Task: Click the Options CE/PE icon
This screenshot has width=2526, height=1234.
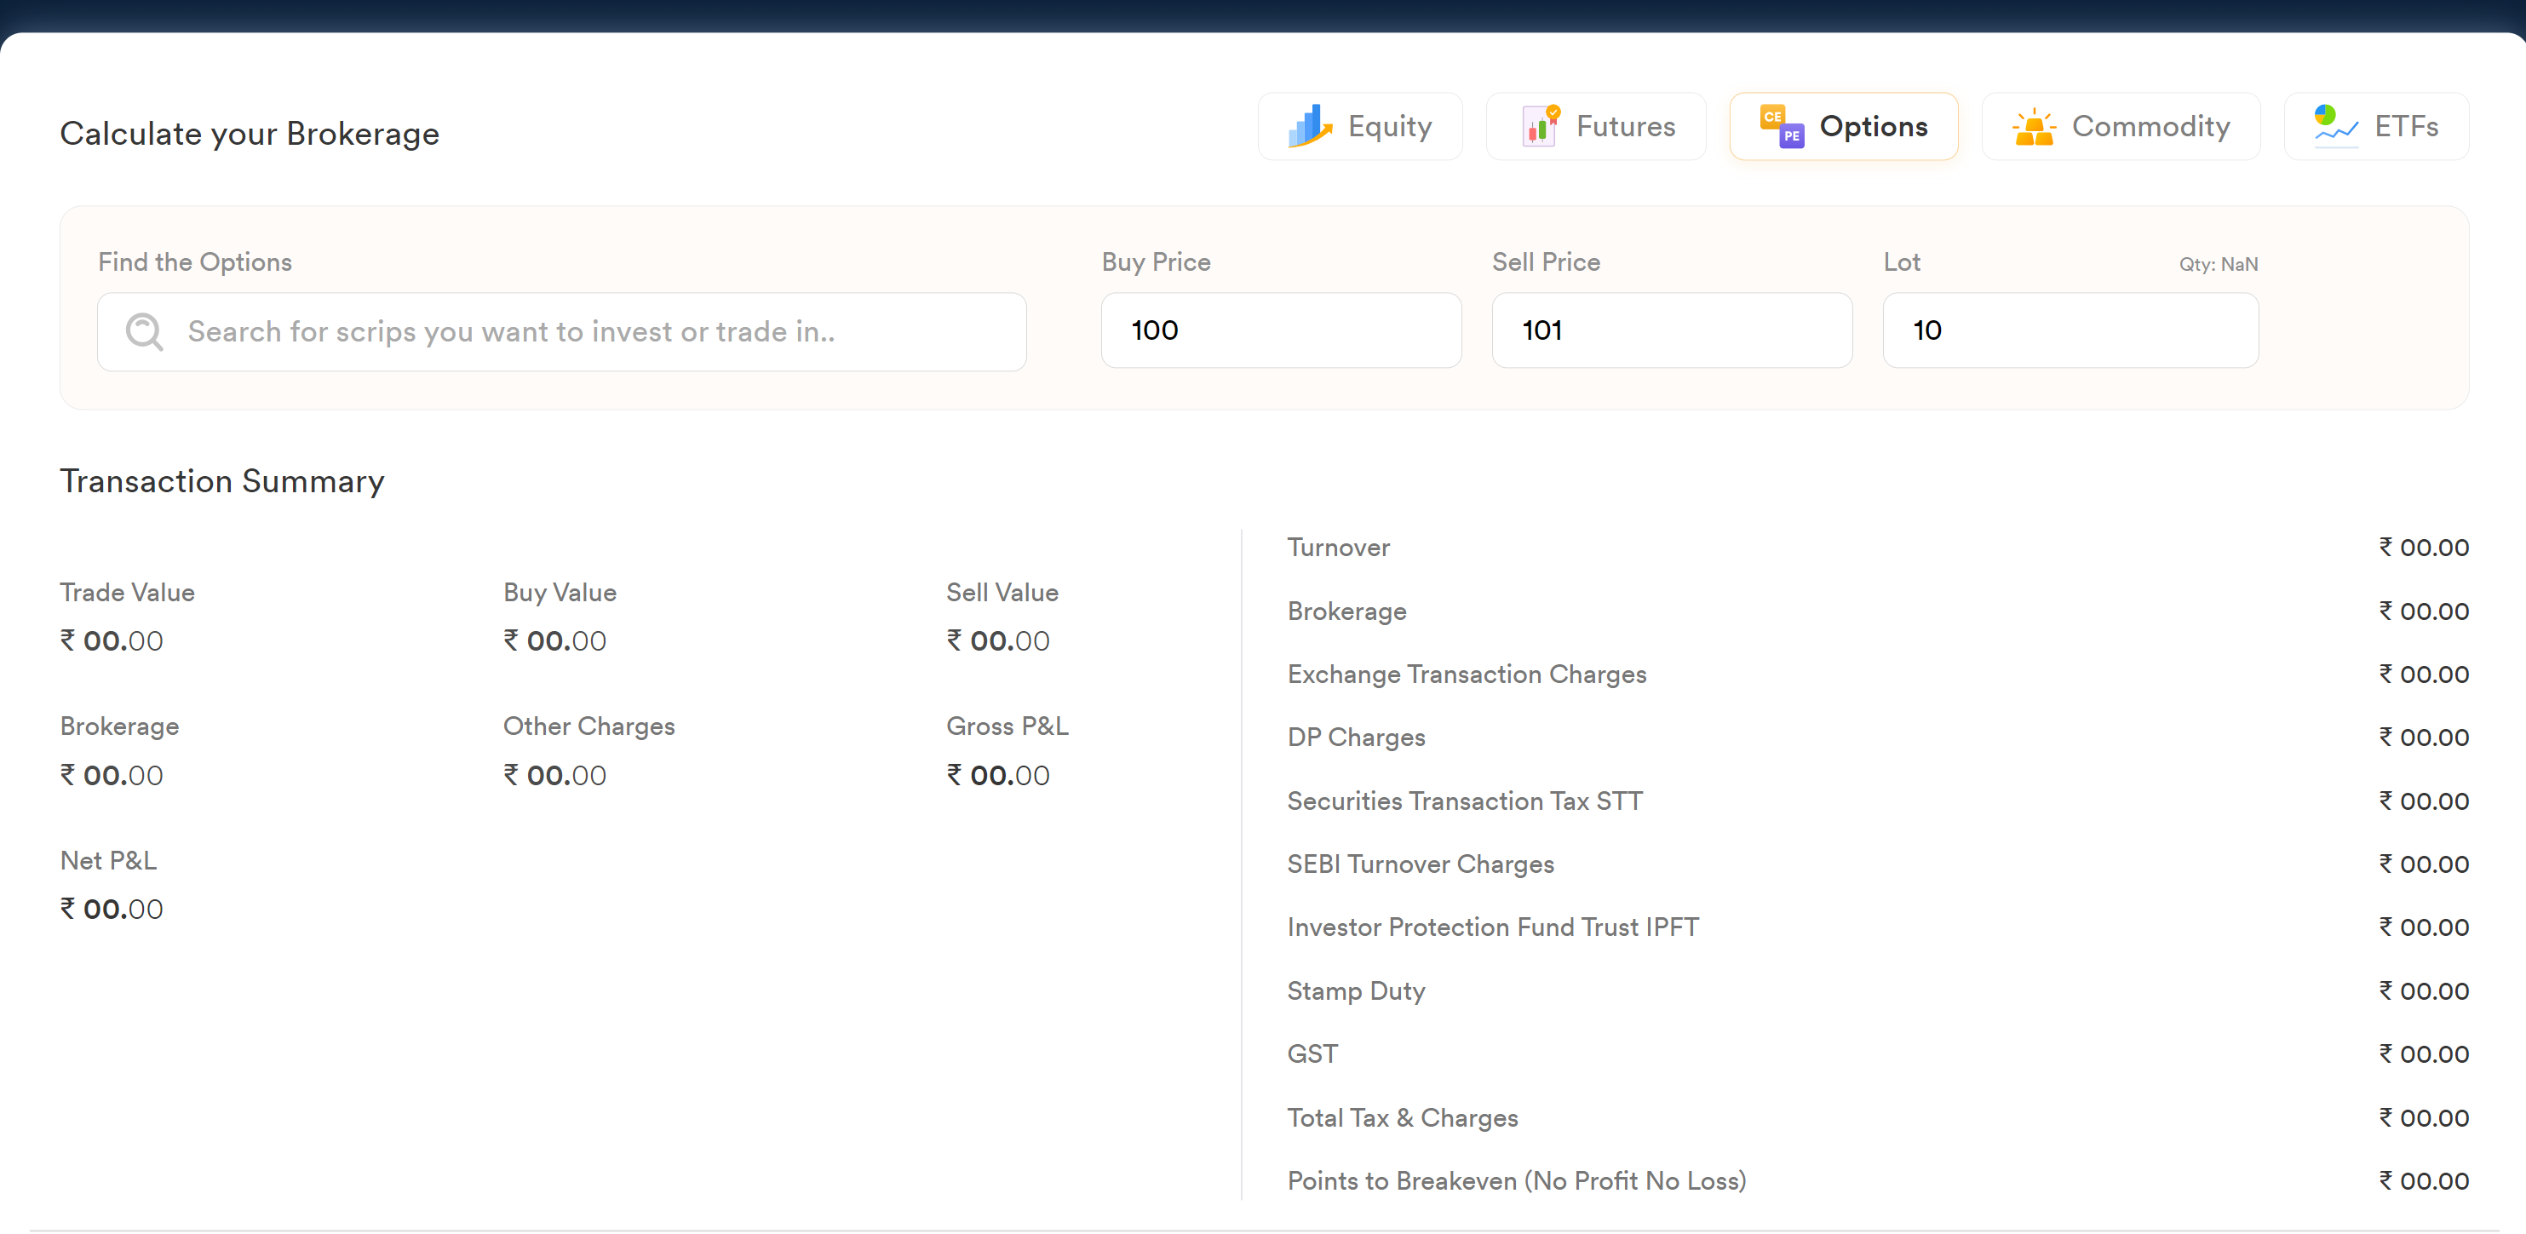Action: (x=1781, y=127)
